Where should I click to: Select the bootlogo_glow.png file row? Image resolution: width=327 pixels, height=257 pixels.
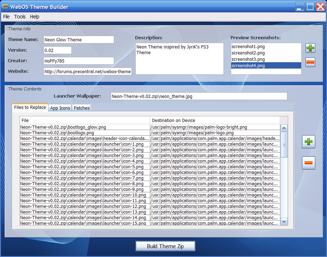[x=85, y=127]
